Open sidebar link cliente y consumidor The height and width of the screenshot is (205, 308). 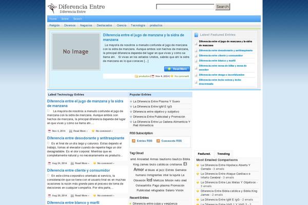tap(221, 56)
